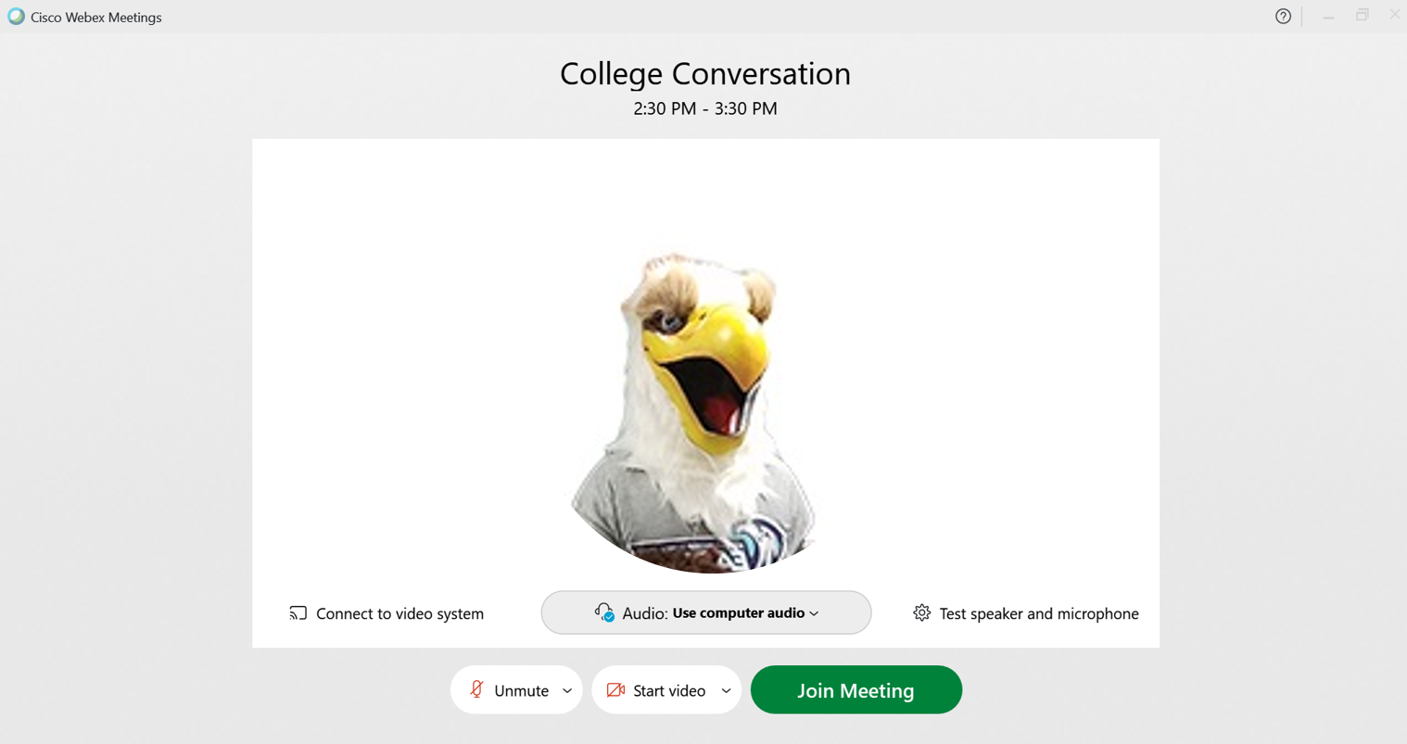Click the crossed-out camera icon
Image resolution: width=1407 pixels, height=744 pixels.
coord(615,690)
